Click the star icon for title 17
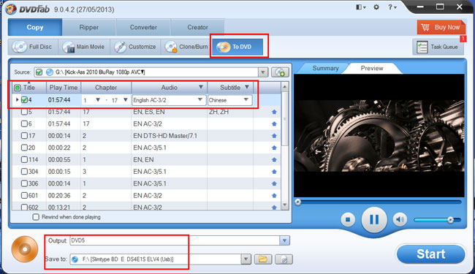This screenshot has width=475, height=274. pos(274,136)
